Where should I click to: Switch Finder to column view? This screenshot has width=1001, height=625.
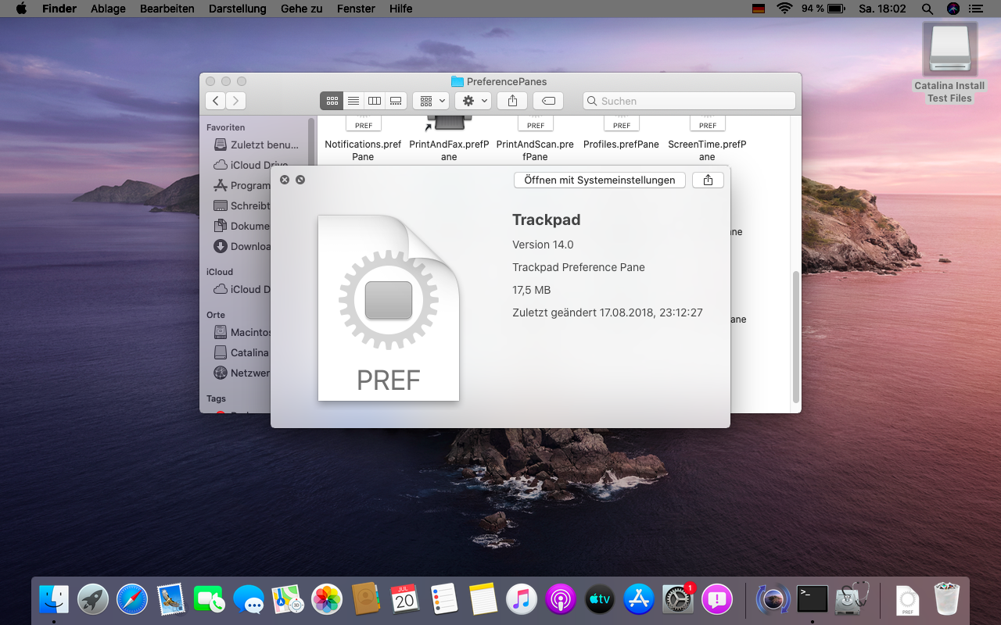(375, 101)
